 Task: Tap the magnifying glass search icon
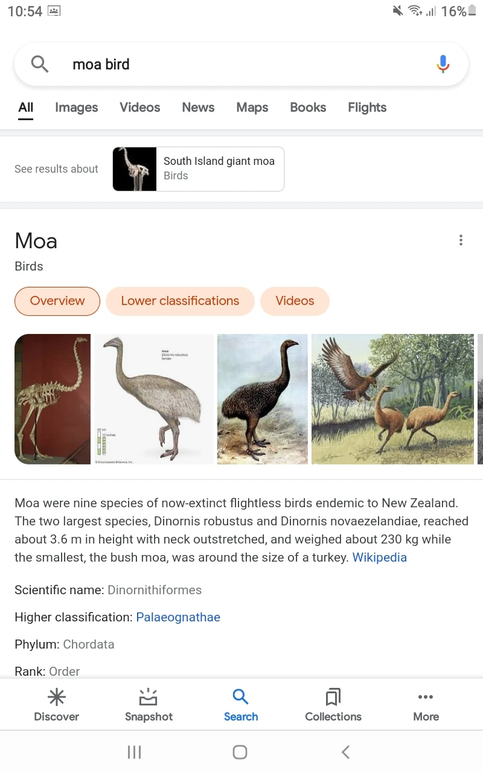click(40, 64)
